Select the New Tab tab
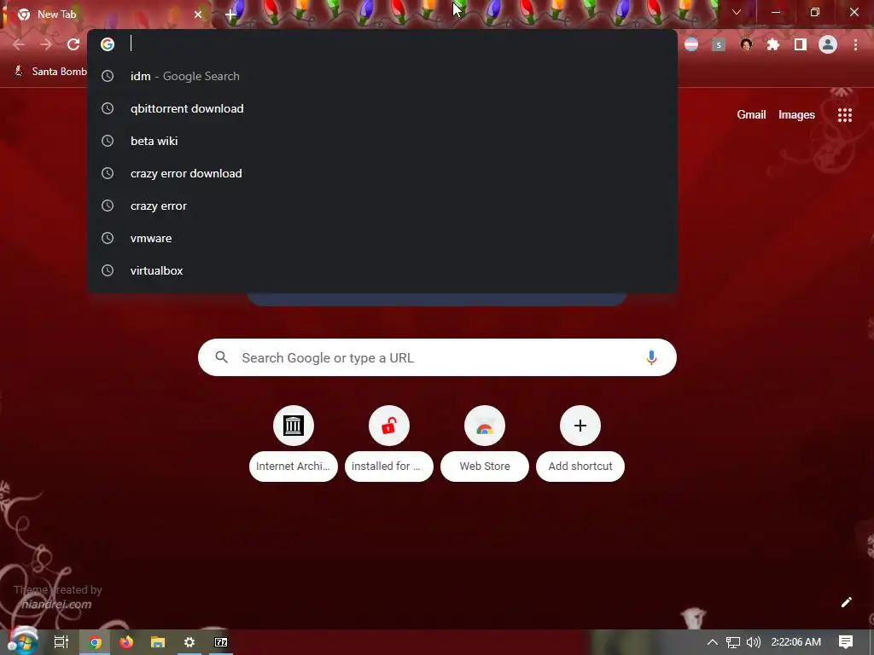The image size is (874, 655). tap(107, 14)
